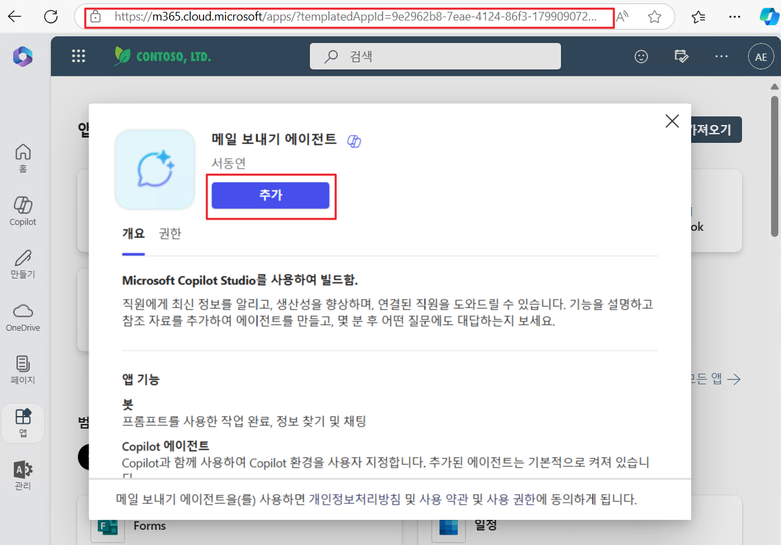Open 페이지 in the sidebar
The image size is (781, 545).
point(23,370)
